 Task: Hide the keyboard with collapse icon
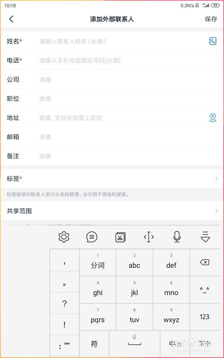(205, 237)
